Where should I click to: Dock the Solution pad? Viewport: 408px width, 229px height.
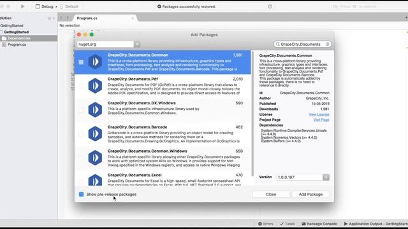50,18
